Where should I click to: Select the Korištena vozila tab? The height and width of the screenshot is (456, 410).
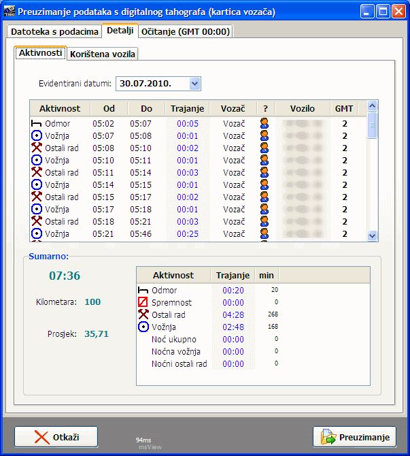tap(103, 54)
